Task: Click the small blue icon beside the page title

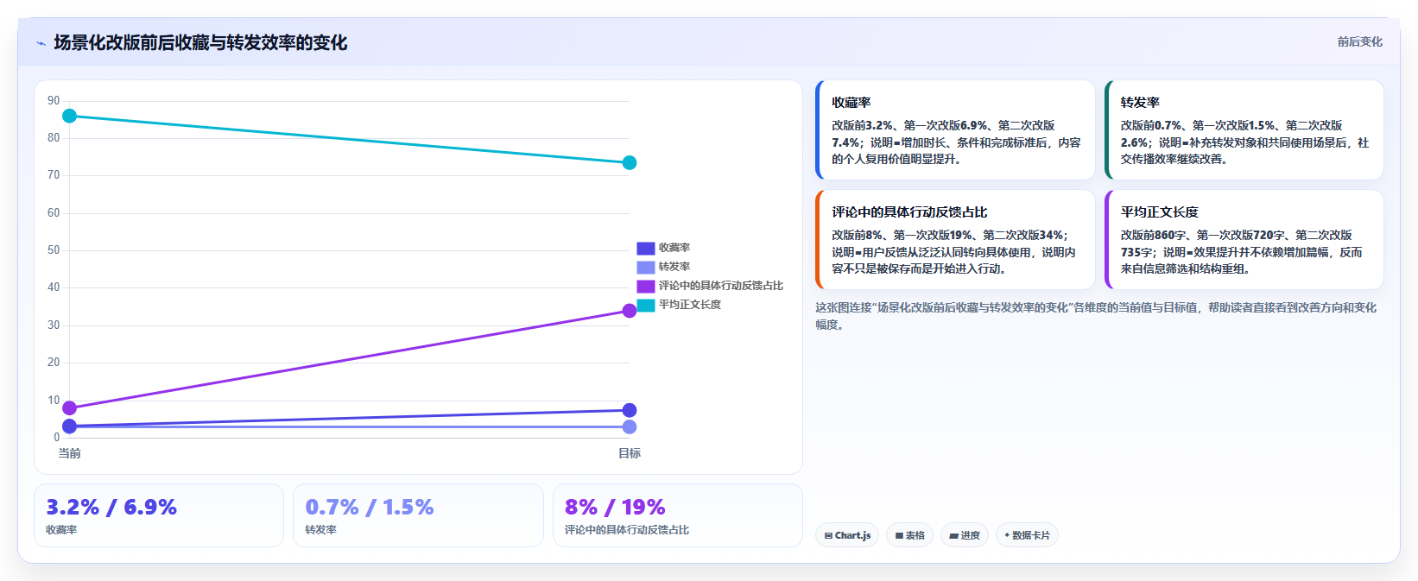Action: click(41, 43)
